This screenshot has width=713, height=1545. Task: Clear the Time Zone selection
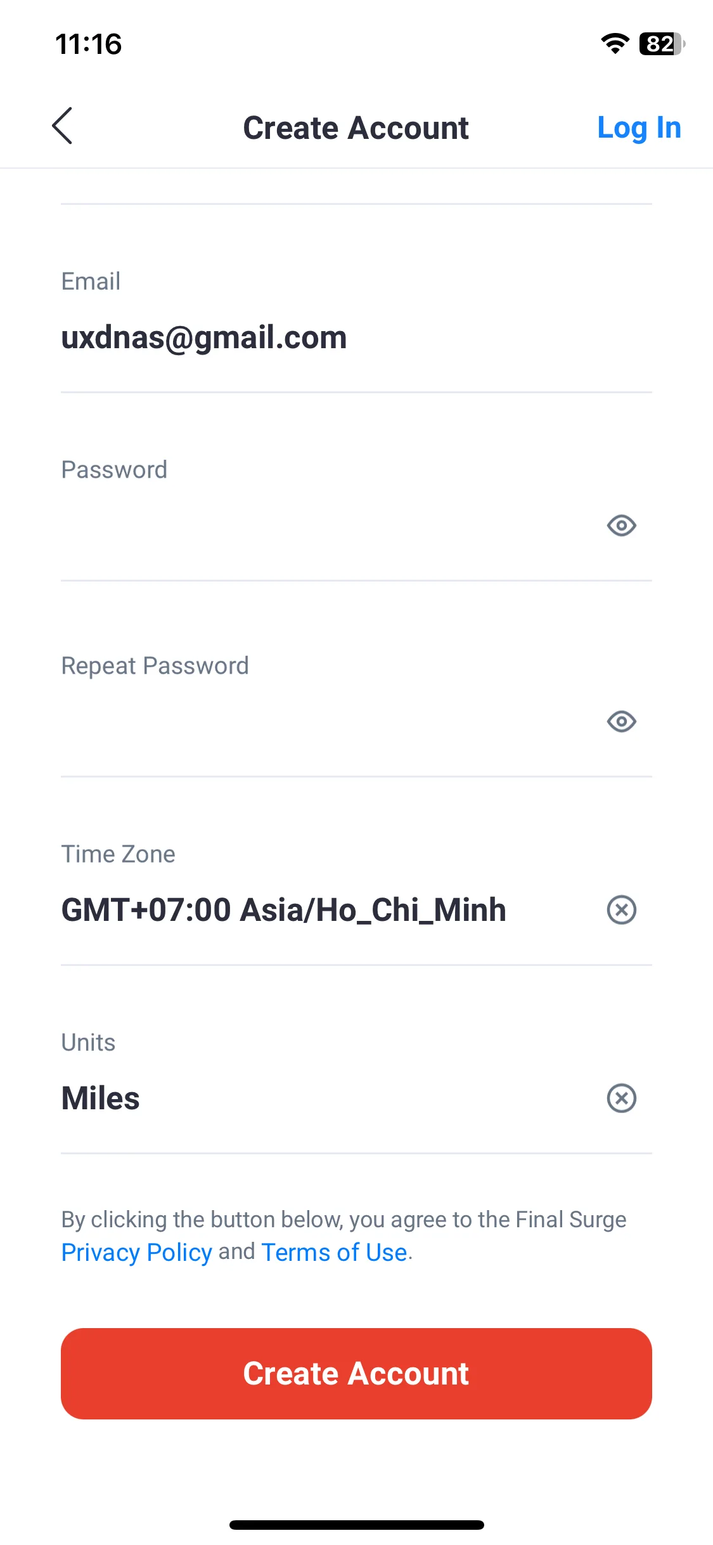pos(621,910)
